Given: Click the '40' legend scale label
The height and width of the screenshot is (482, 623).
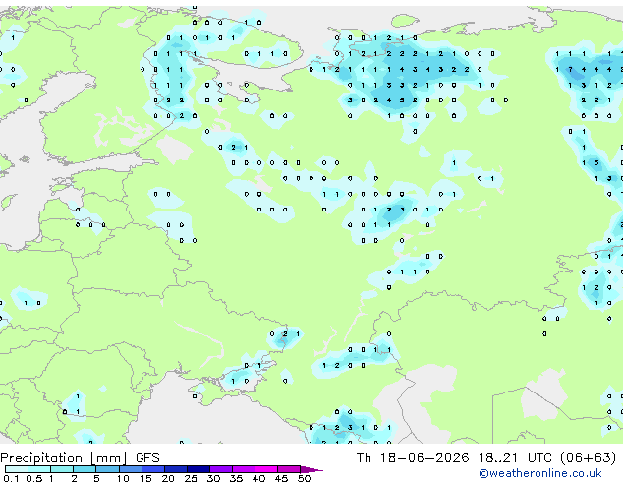Looking at the screenshot, I should (259, 478).
